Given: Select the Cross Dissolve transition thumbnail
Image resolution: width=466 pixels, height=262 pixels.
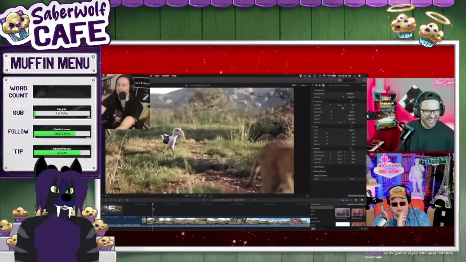Looking at the screenshot, I should click(x=343, y=212).
